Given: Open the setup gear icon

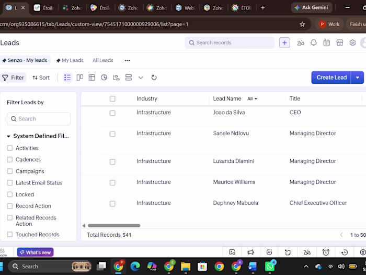Looking at the screenshot, I should [x=352, y=43].
